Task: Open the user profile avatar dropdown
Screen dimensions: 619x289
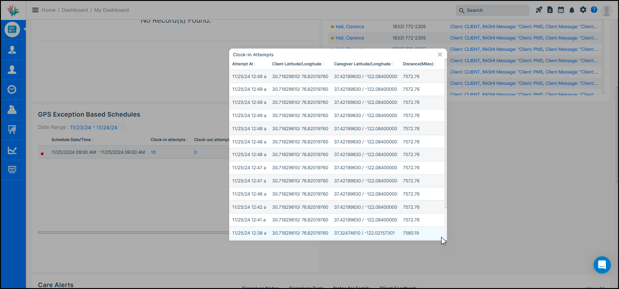Action: [607, 10]
